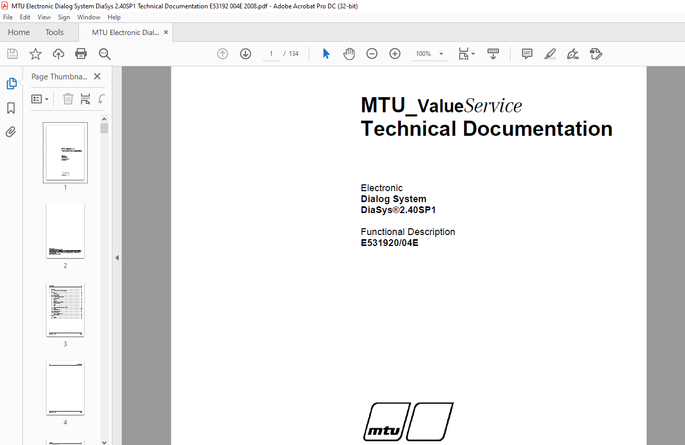Open the Sign menu
This screenshot has width=685, height=445.
64,17
